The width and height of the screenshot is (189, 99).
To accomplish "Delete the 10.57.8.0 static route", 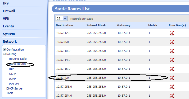I will point(172,42).
